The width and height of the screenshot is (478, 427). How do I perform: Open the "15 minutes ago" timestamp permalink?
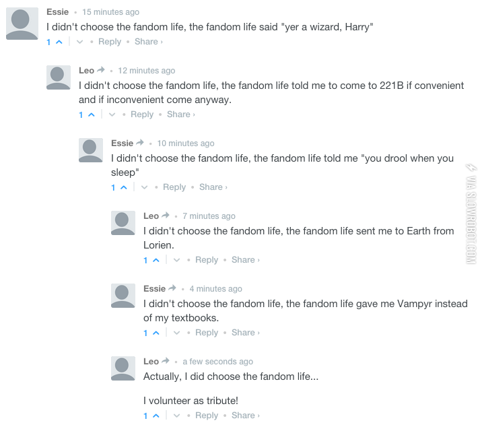pos(110,12)
